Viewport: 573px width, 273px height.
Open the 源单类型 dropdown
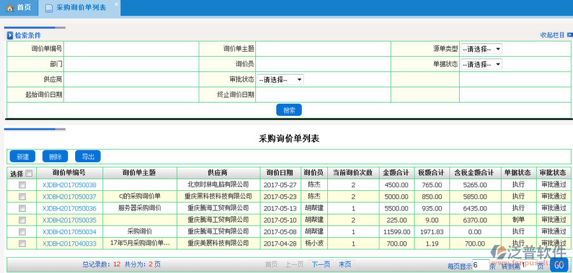[x=481, y=49]
